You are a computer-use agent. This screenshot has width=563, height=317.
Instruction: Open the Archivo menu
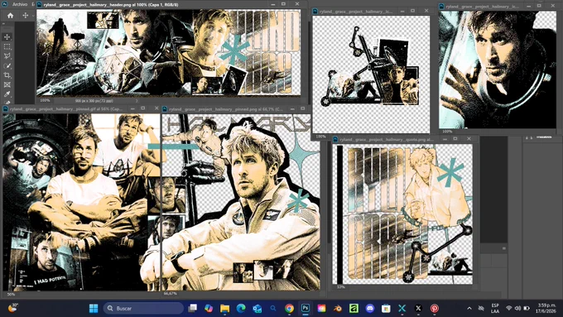(x=20, y=4)
